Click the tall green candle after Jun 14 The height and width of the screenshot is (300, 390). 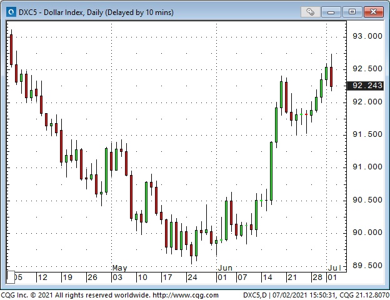pos(271,171)
